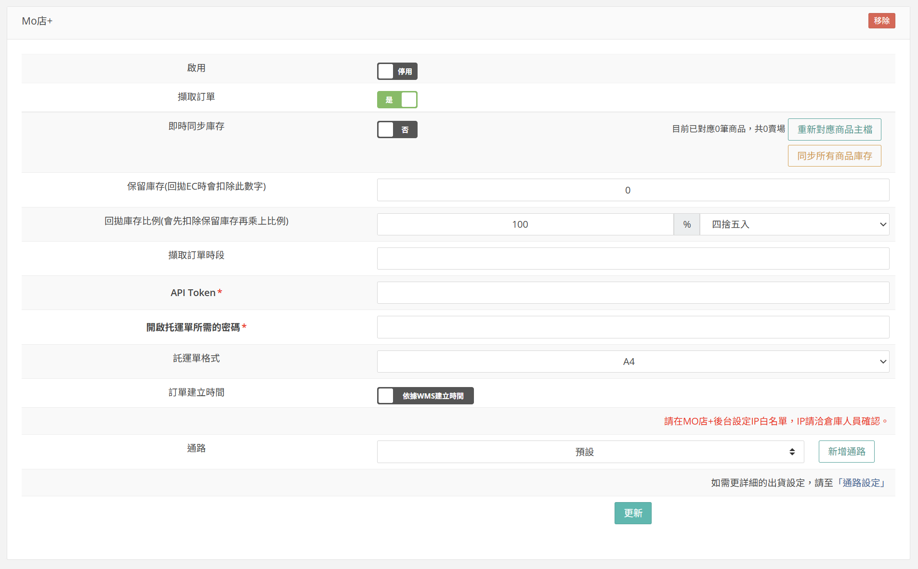The image size is (918, 569).
Task: Open the 通路設定 link
Action: [861, 483]
